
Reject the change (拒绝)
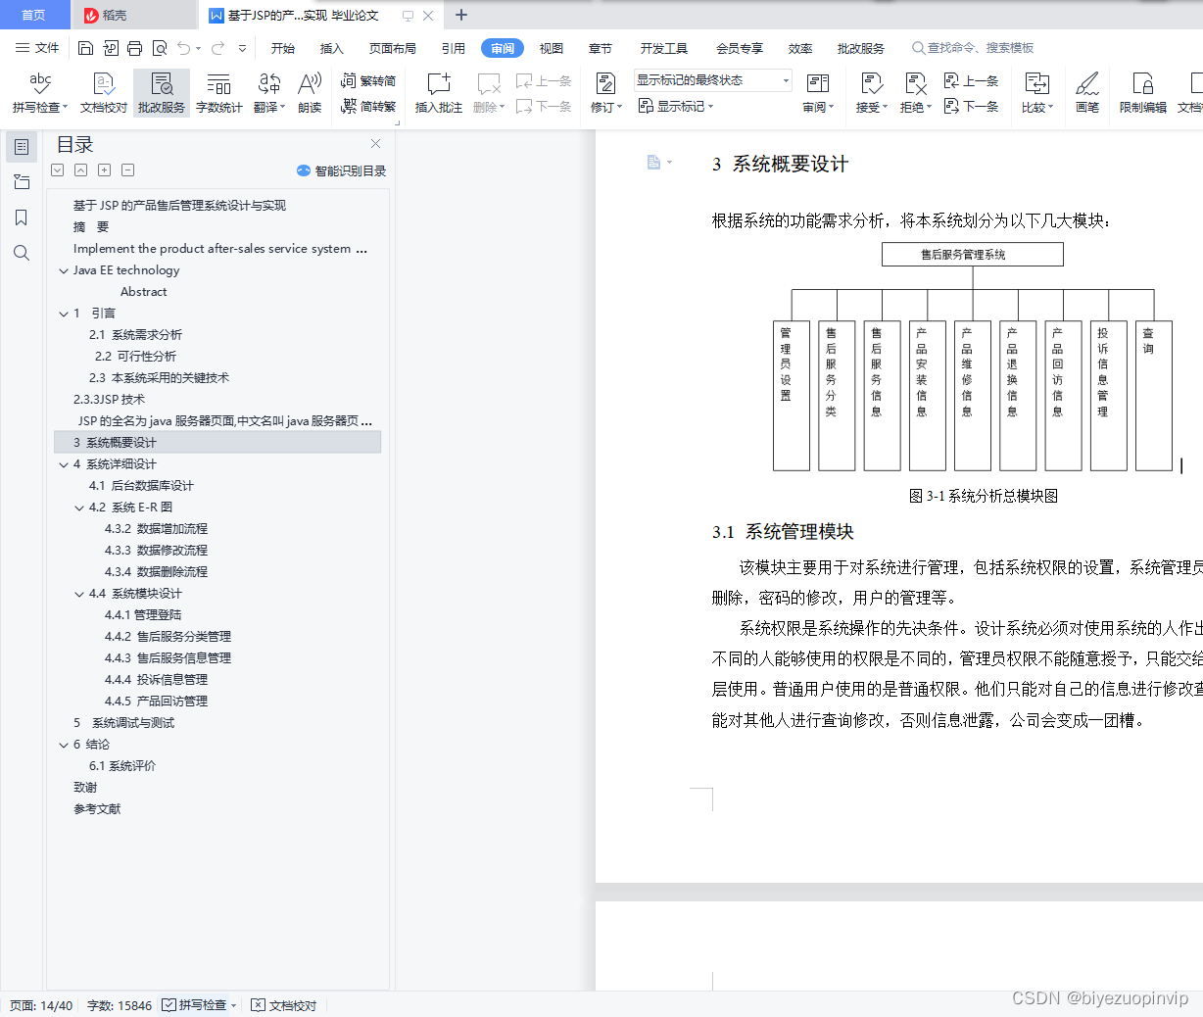tap(915, 93)
